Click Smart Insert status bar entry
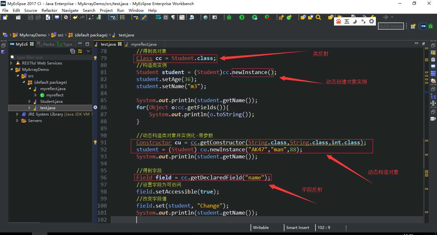The image size is (437, 235). [298, 228]
